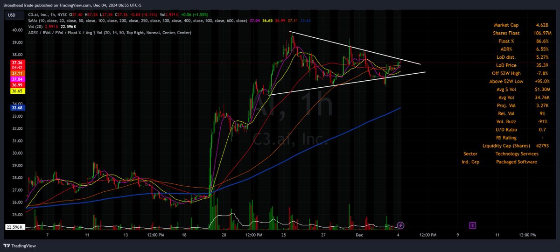This screenshot has width=560, height=252.
Task: Select the ADR% / RVol / PVol indicator legend
Action: tap(110, 32)
